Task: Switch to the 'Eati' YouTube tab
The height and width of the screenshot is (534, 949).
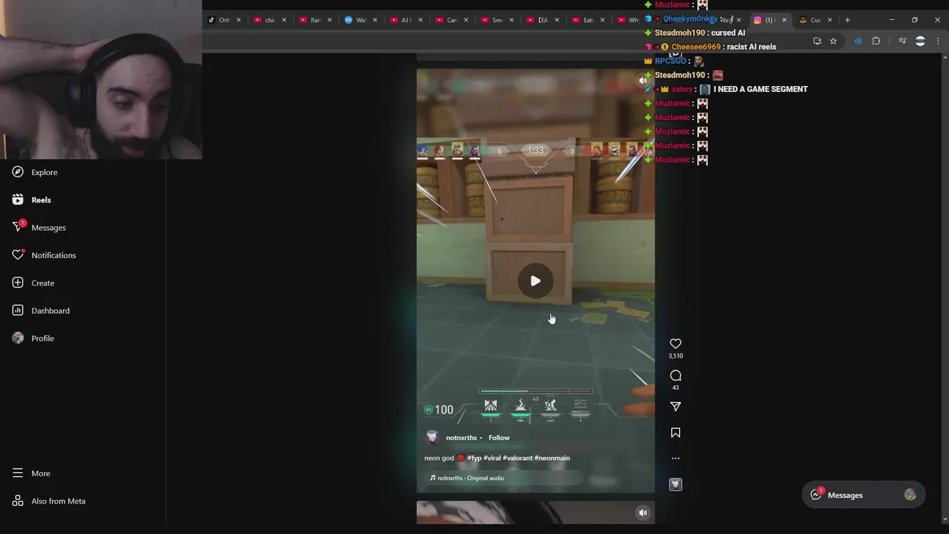Action: click(x=587, y=20)
